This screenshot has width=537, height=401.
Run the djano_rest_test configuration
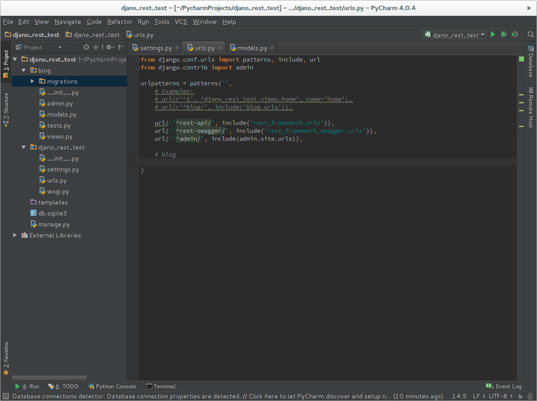pyautogui.click(x=493, y=34)
